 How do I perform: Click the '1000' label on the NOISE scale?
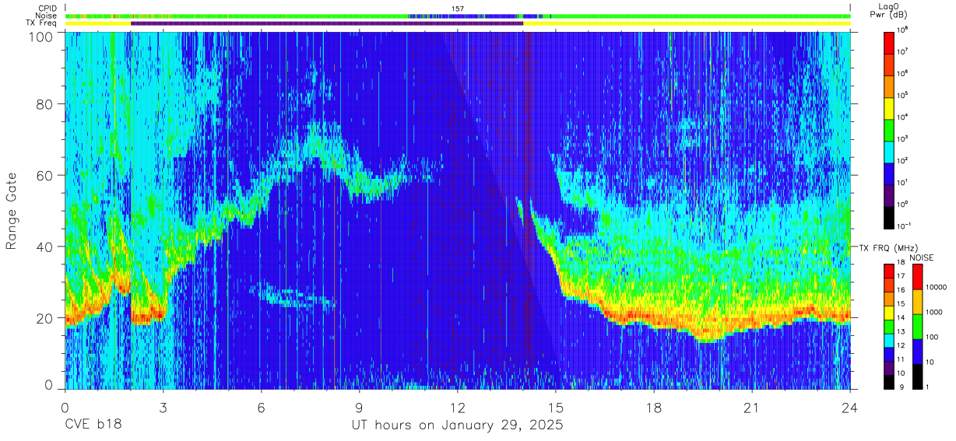(x=933, y=312)
